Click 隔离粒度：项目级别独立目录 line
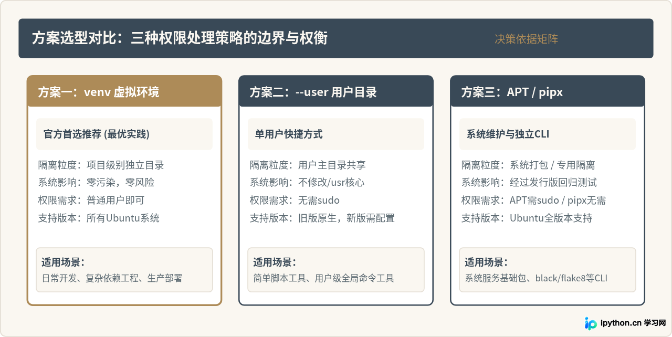 (x=101, y=165)
